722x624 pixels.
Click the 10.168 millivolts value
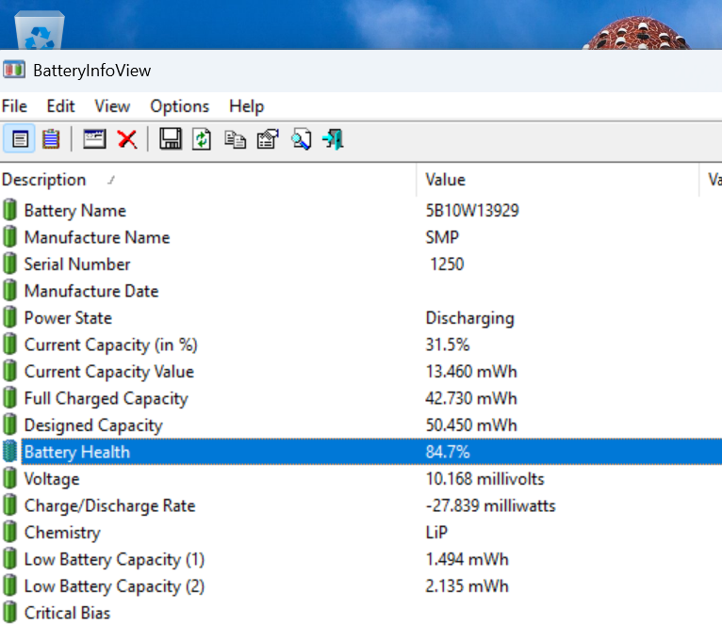pyautogui.click(x=484, y=479)
